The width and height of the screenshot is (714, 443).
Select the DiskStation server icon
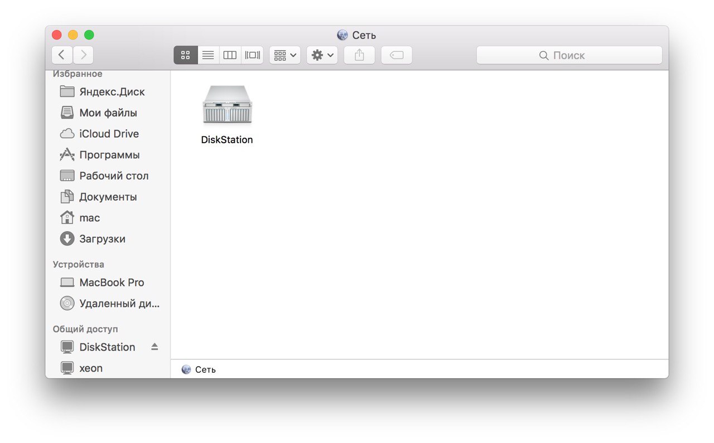tap(227, 105)
